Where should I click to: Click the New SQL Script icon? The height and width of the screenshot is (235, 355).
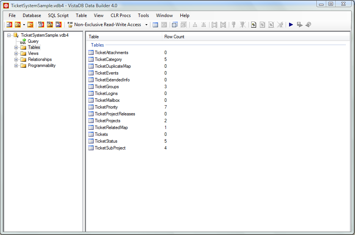(x=41, y=25)
